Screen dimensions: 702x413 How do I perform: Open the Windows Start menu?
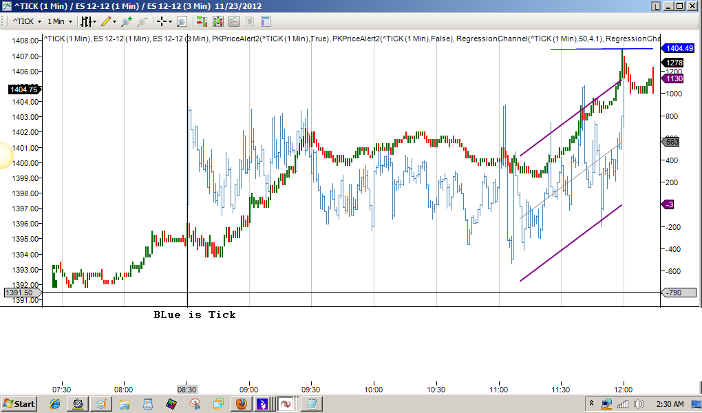click(x=19, y=404)
